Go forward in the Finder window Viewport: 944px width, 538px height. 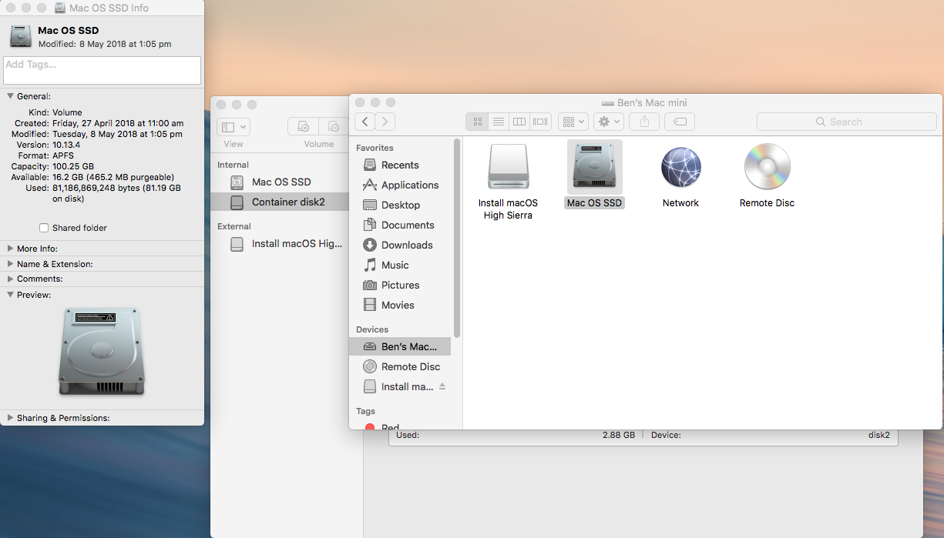385,122
